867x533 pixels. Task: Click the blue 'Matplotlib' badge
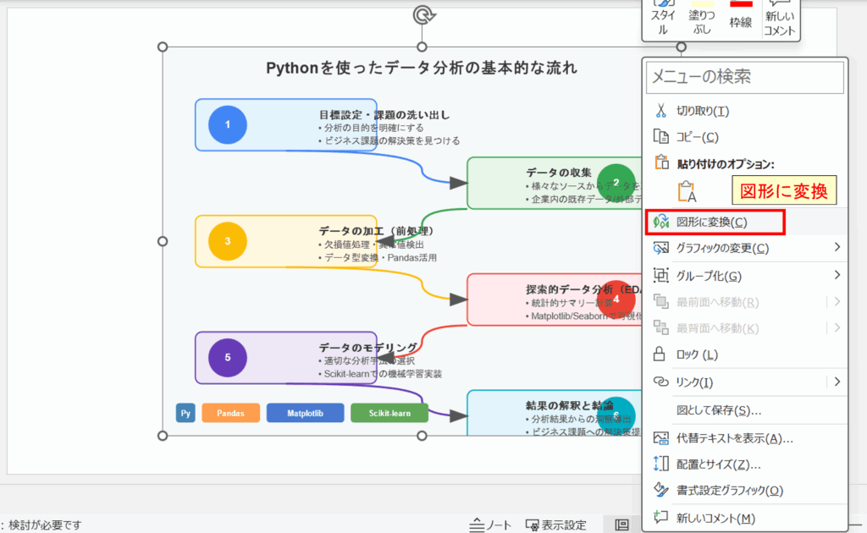(x=305, y=413)
